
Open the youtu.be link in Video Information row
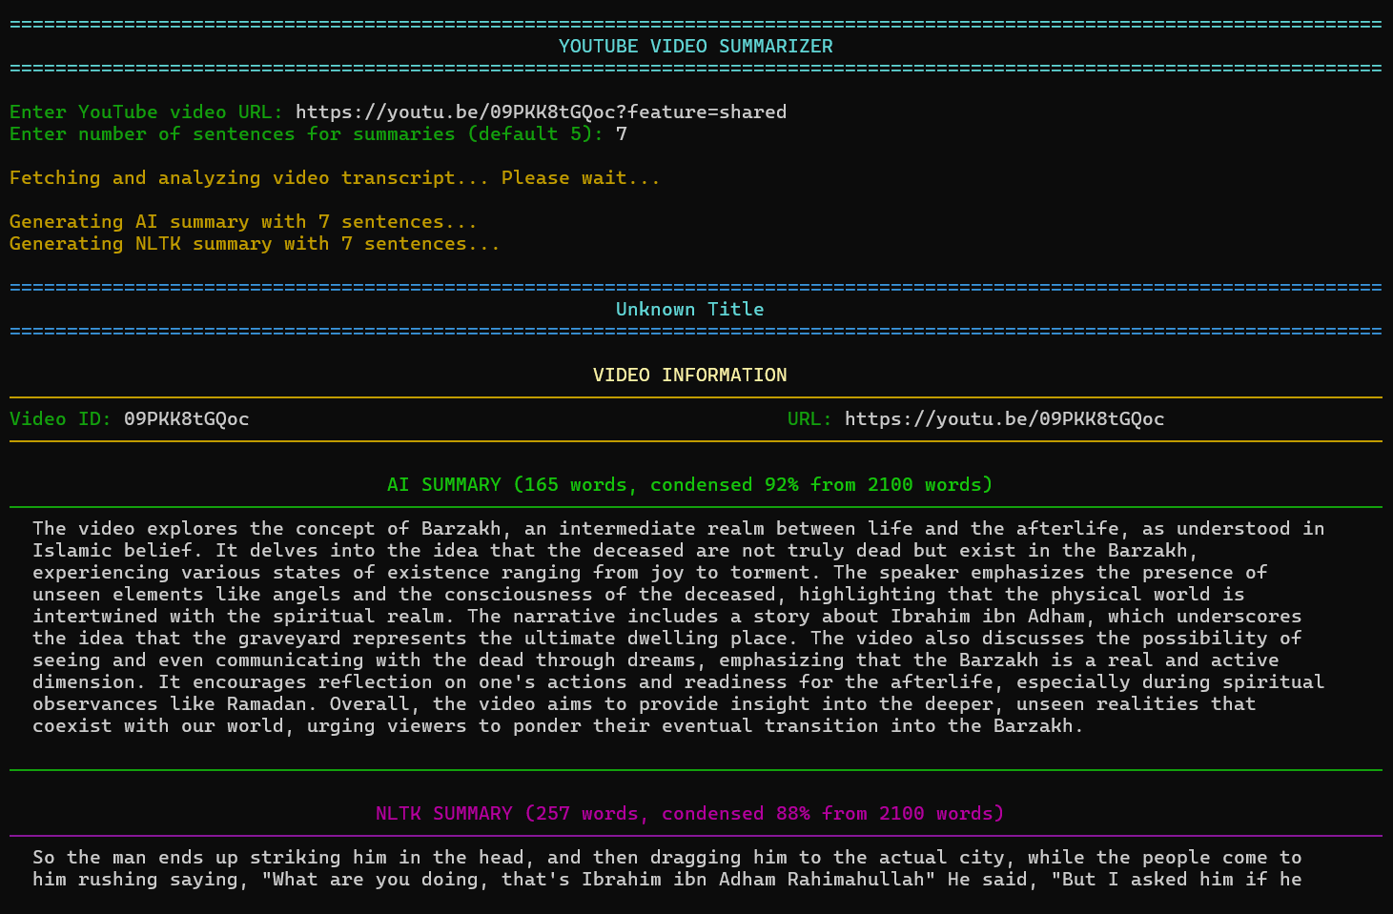point(1004,419)
